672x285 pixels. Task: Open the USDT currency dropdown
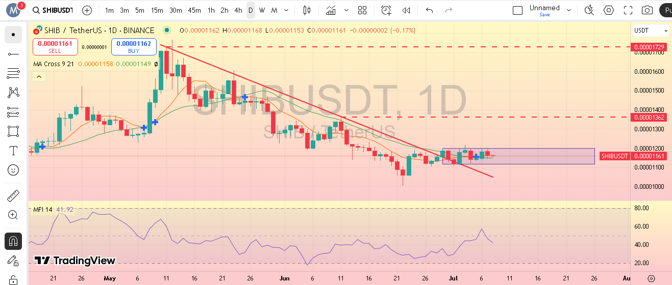(651, 31)
